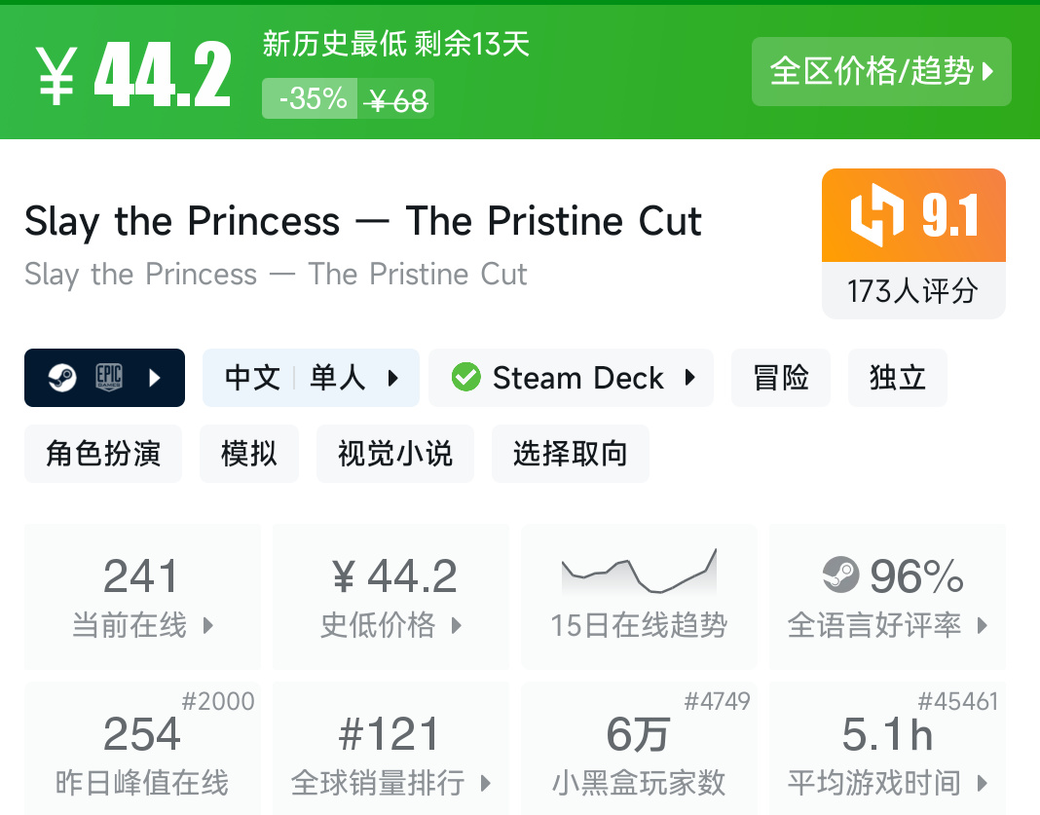Click the Xiaoheihe logo on the 9.1 score badge
This screenshot has height=815, width=1040.
(876, 215)
